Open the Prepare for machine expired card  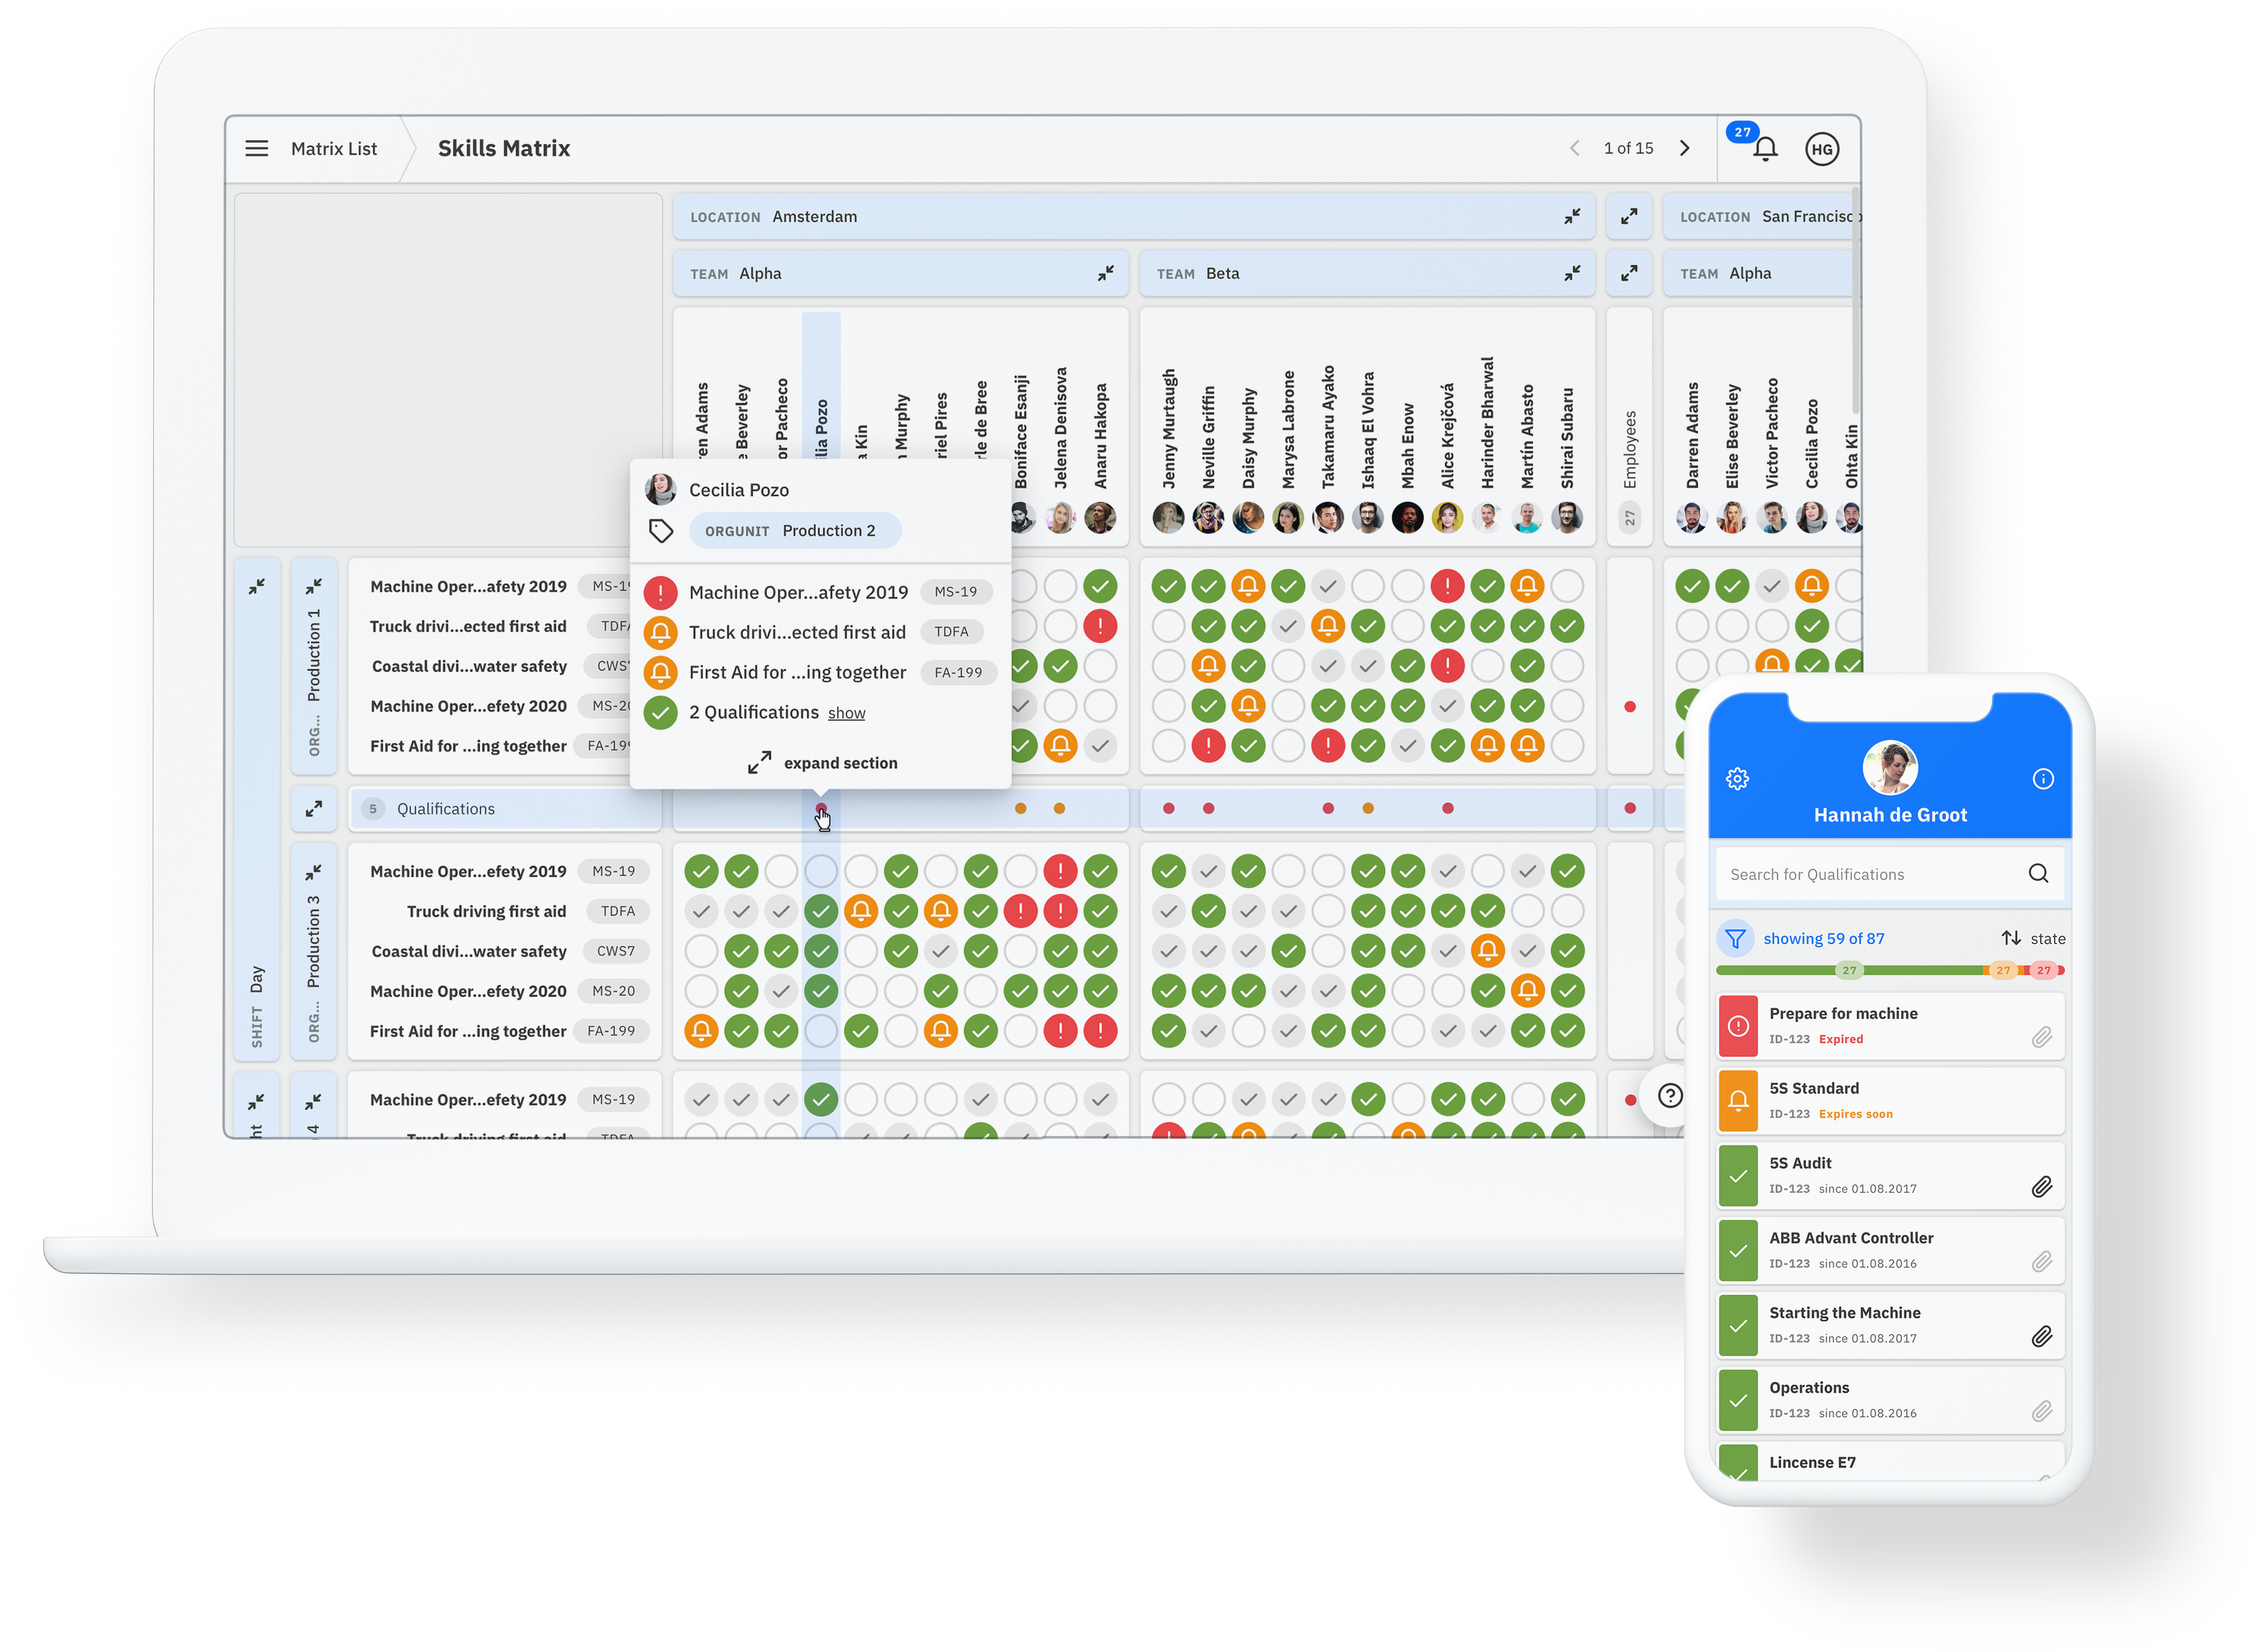[1890, 1026]
